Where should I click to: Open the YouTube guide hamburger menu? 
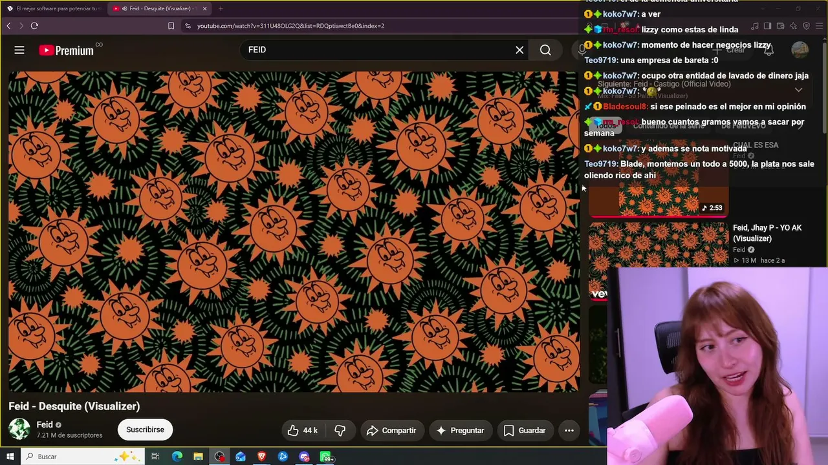19,50
